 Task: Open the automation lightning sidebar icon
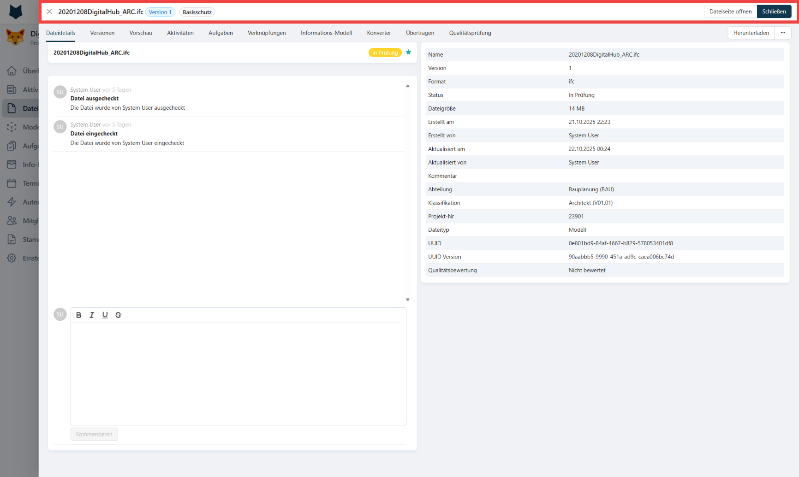pyautogui.click(x=12, y=202)
